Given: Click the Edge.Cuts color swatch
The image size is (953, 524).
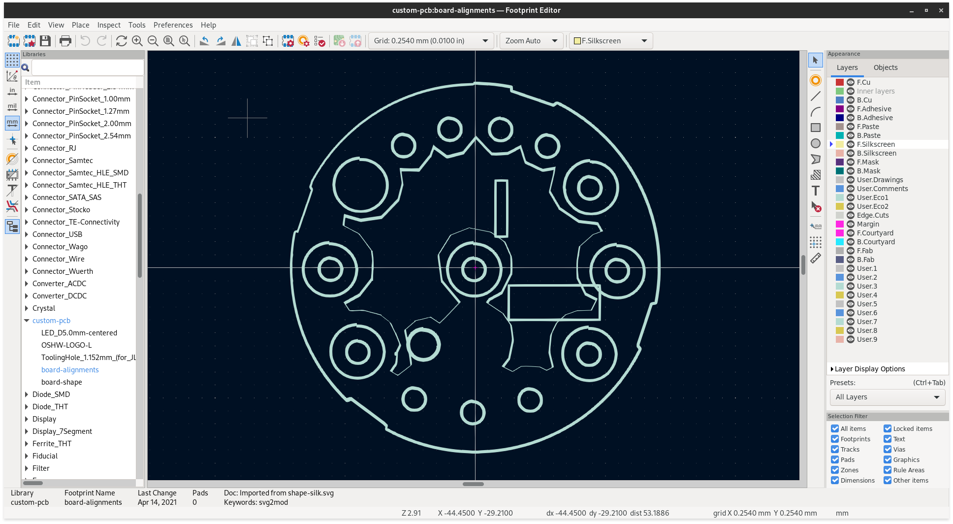Looking at the screenshot, I should pyautogui.click(x=840, y=215).
